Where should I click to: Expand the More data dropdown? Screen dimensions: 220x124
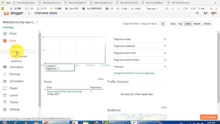153,9
